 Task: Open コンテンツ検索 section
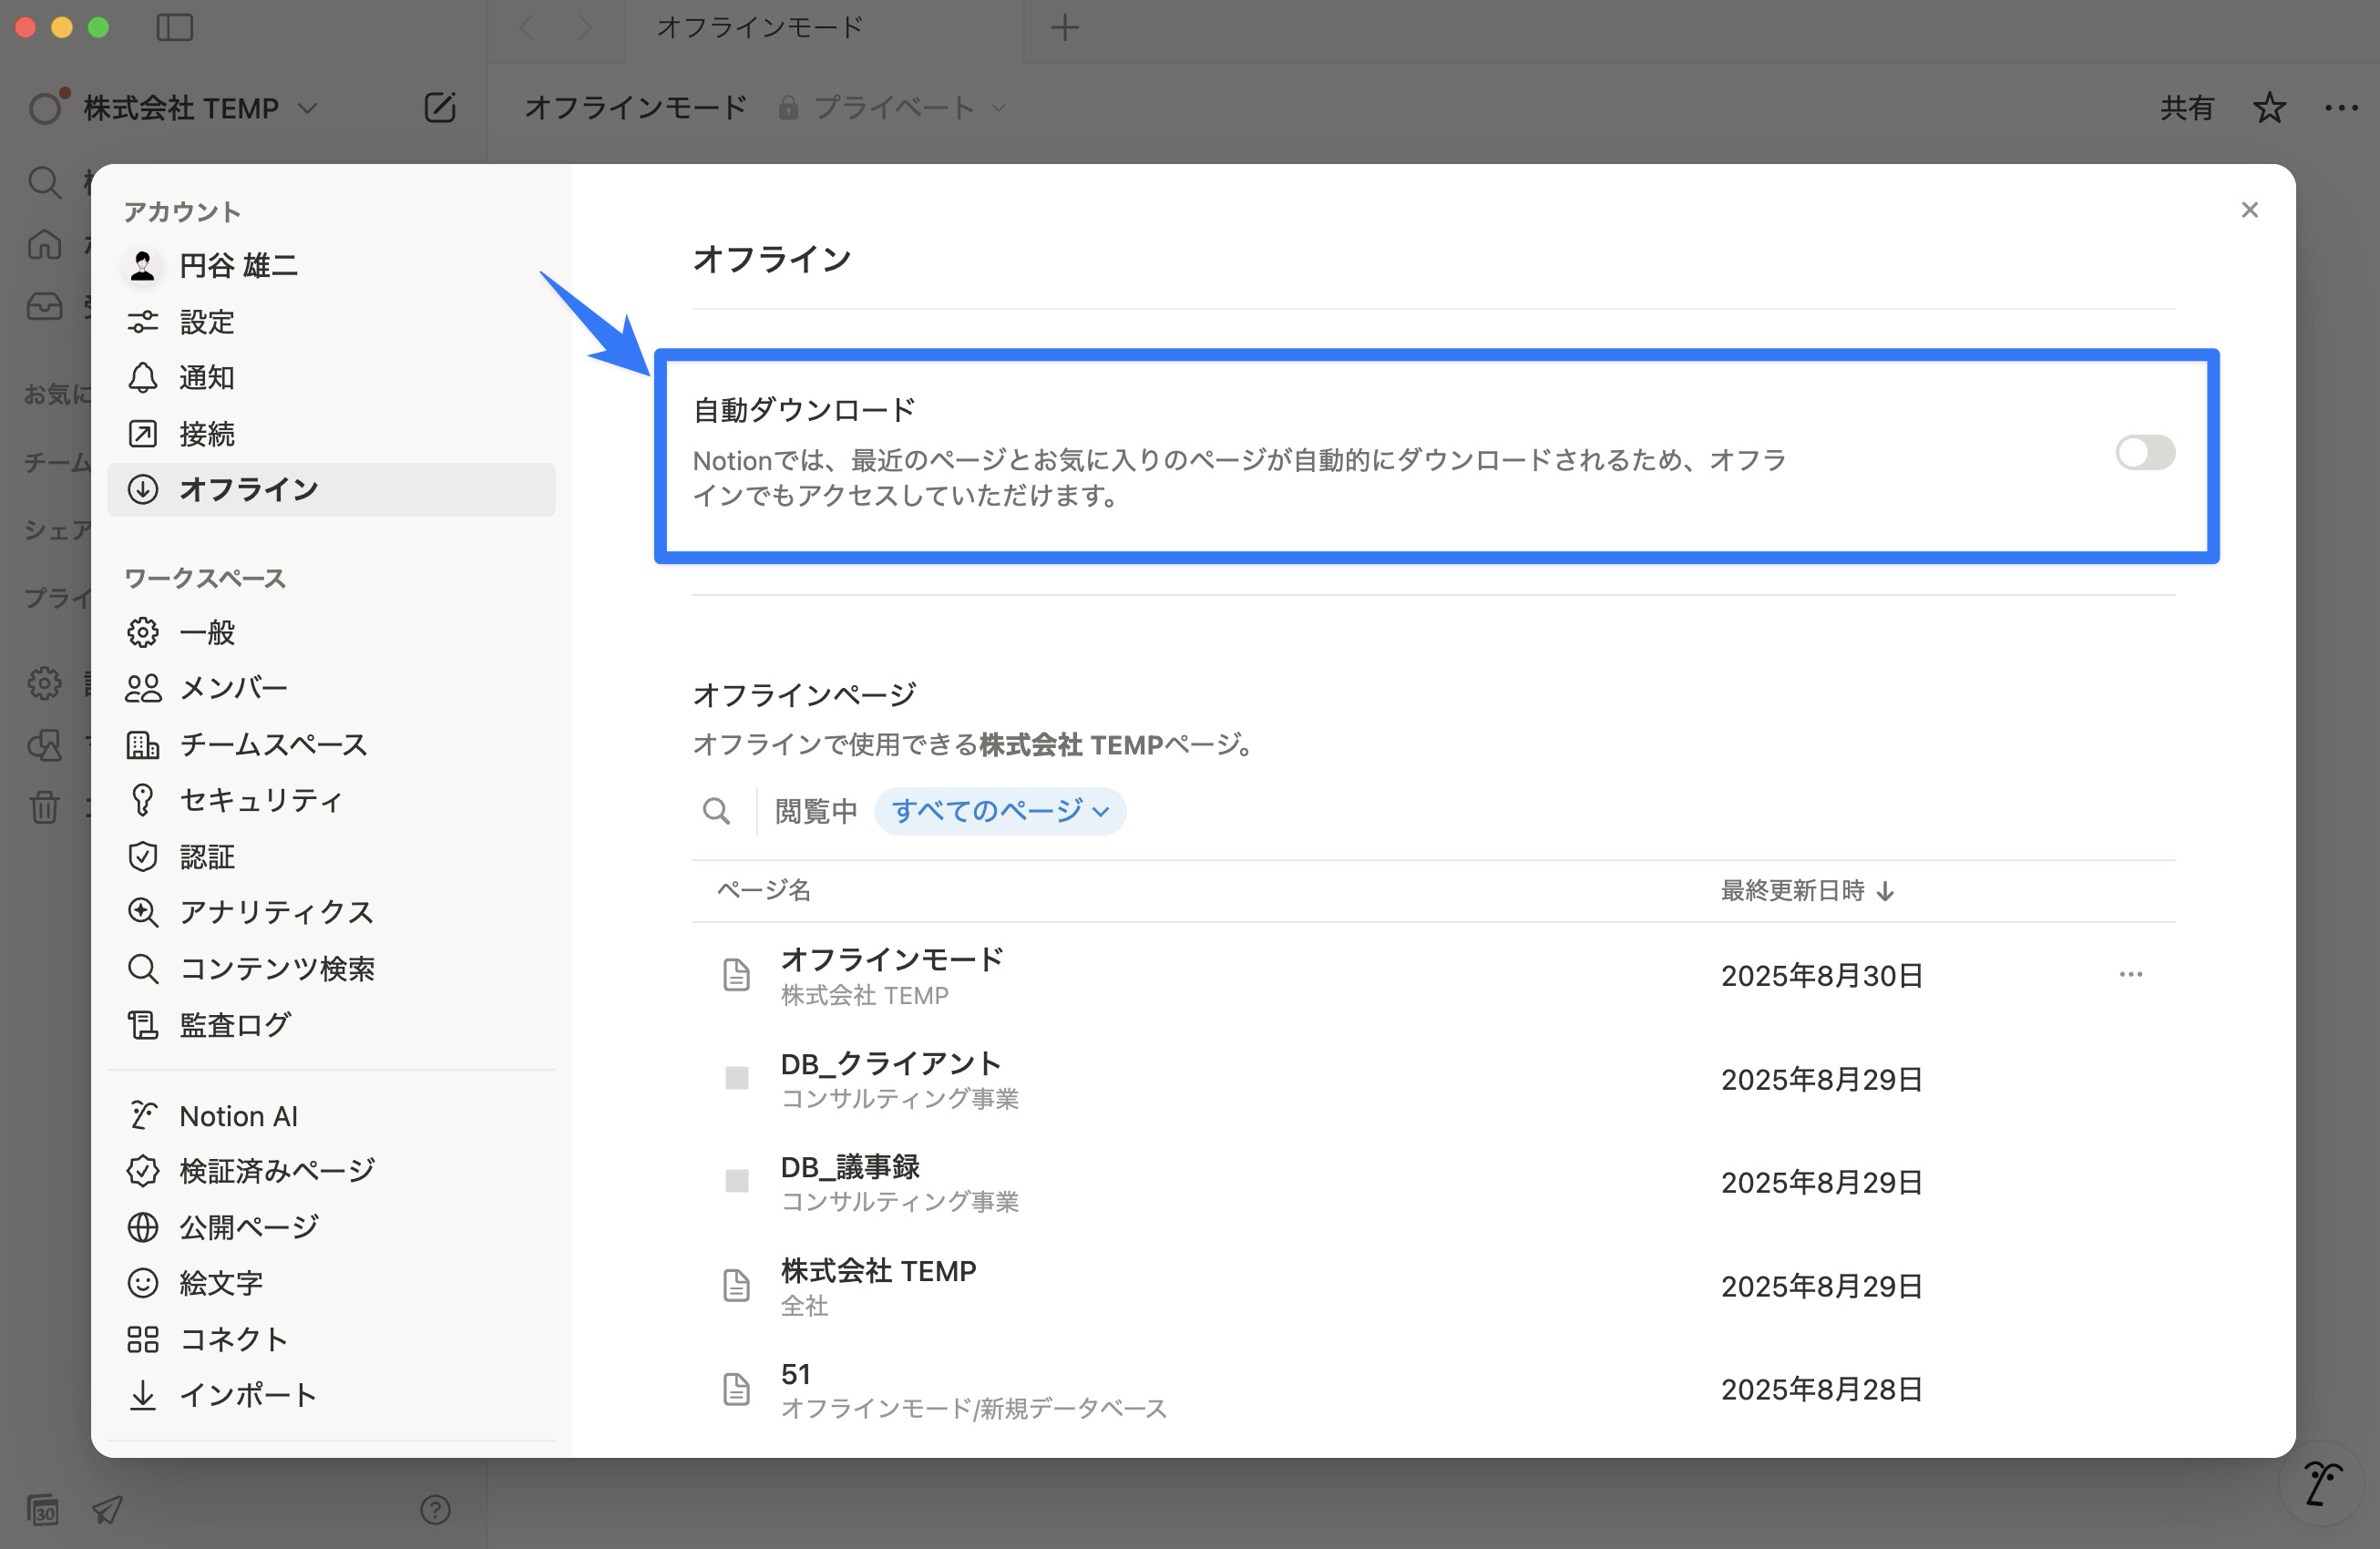tap(331, 968)
